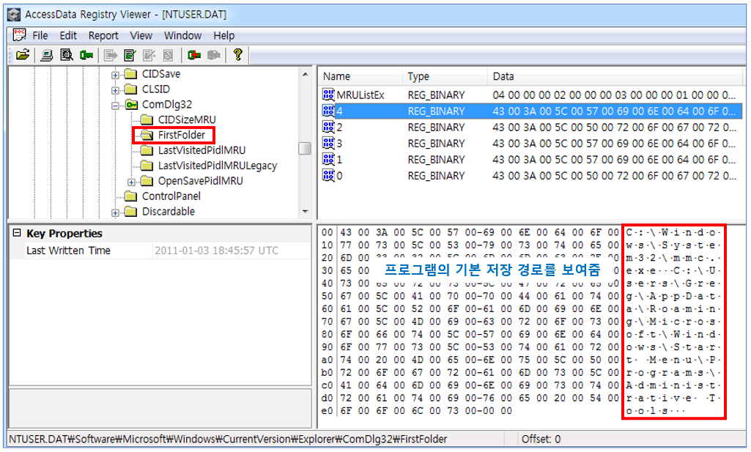Click the ControlPanel folder icon
The height and width of the screenshot is (452, 751).
coord(130,196)
